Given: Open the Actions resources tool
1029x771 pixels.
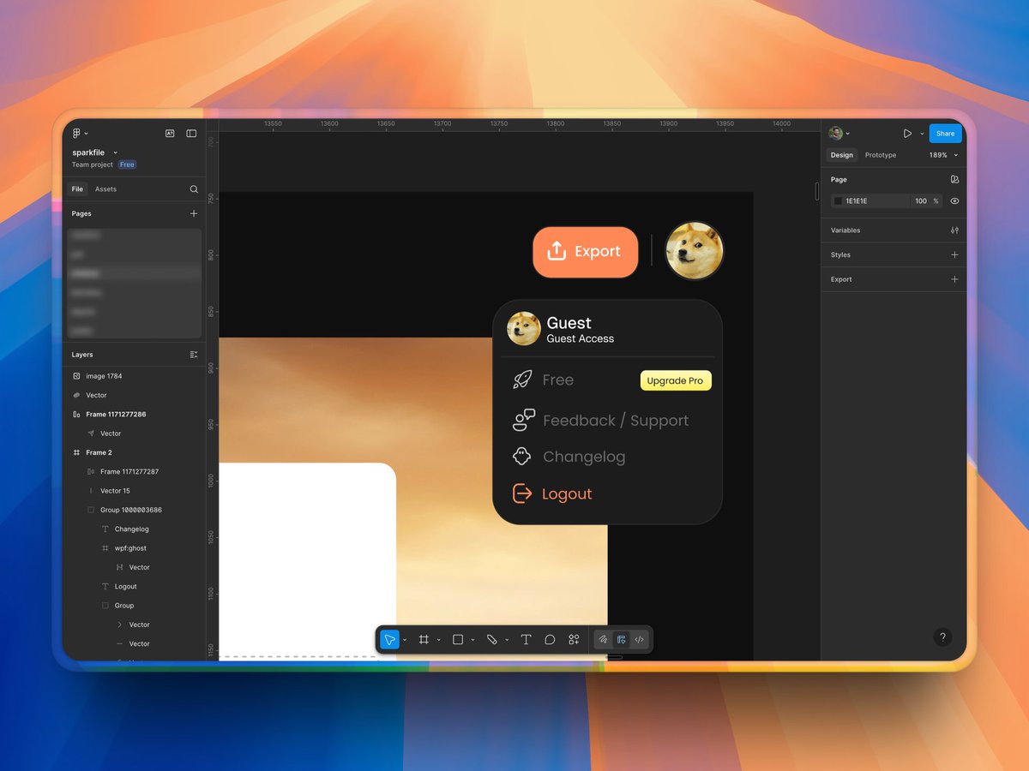Looking at the screenshot, I should click(574, 640).
